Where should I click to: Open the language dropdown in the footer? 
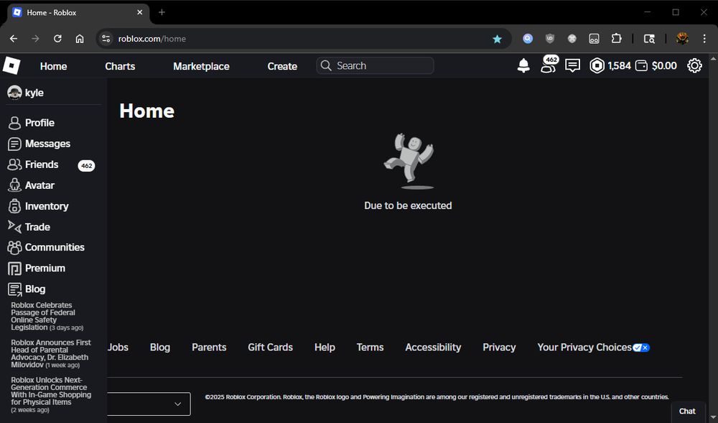(149, 404)
